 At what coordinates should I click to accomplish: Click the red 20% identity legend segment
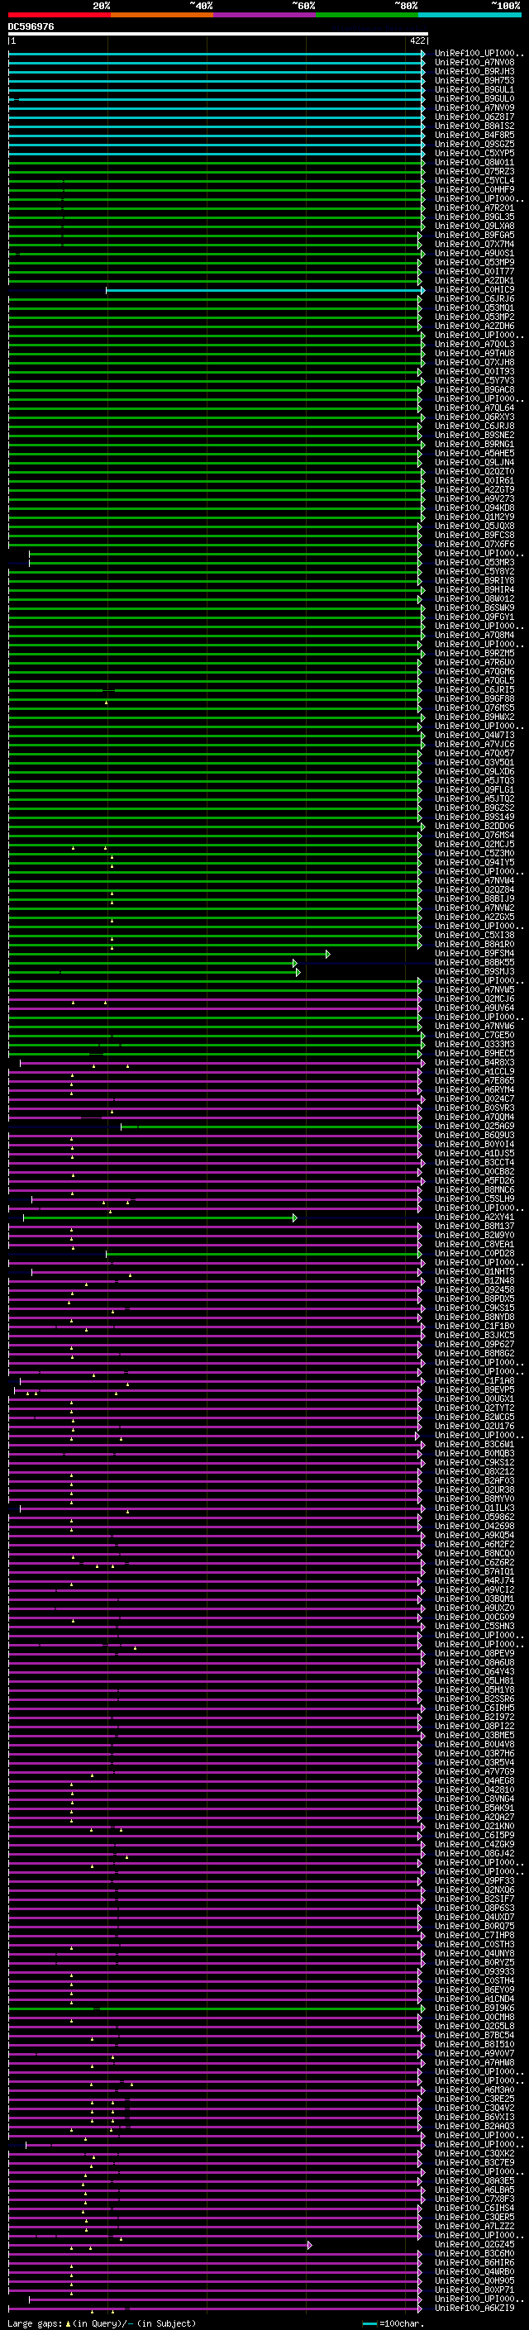[x=59, y=16]
